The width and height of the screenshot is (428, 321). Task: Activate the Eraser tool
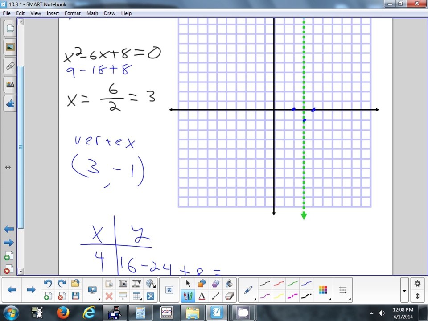tap(229, 296)
